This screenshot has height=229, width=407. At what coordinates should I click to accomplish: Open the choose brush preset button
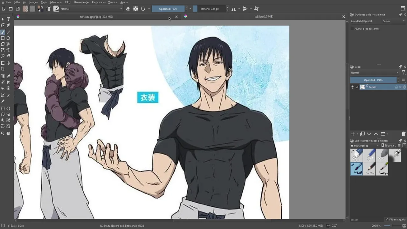[56, 9]
